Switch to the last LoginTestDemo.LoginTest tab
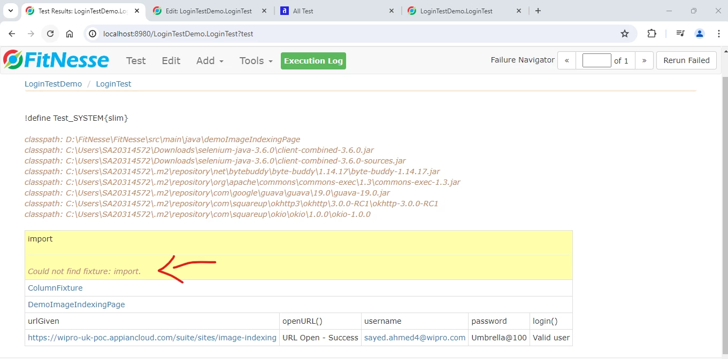This screenshot has height=359, width=728. 463,11
